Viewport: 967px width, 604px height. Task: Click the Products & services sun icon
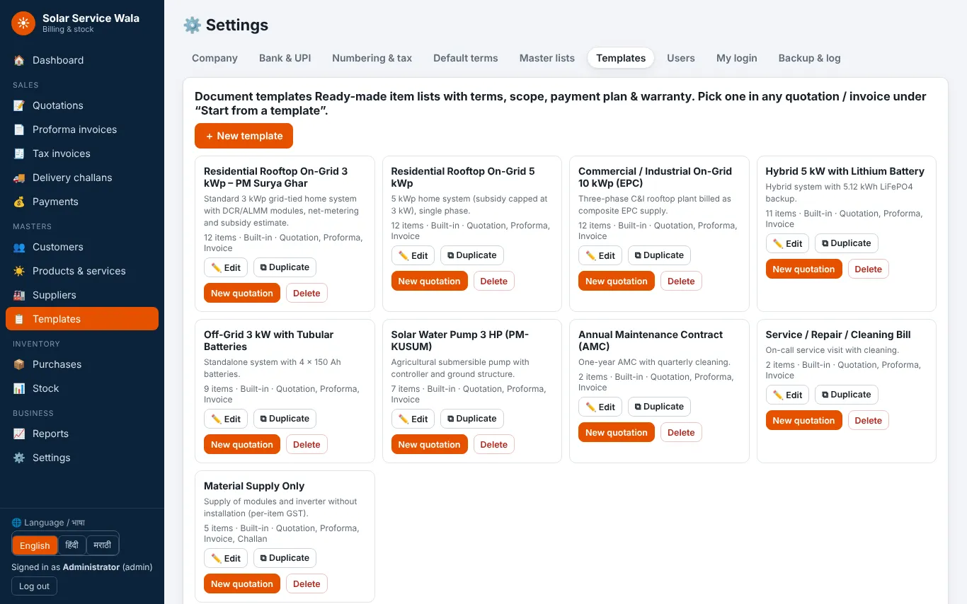pos(19,271)
